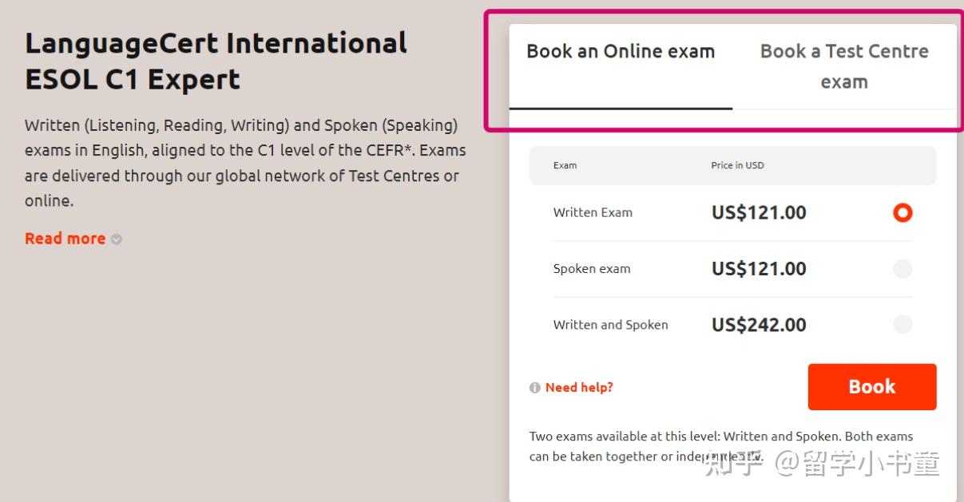This screenshot has height=502, width=964.
Task: Click the Price in USD column header
Action: (737, 166)
